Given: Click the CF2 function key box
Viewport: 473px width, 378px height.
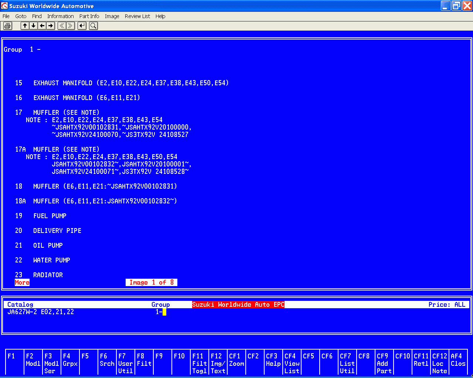Looking at the screenshot, I should point(255,362).
